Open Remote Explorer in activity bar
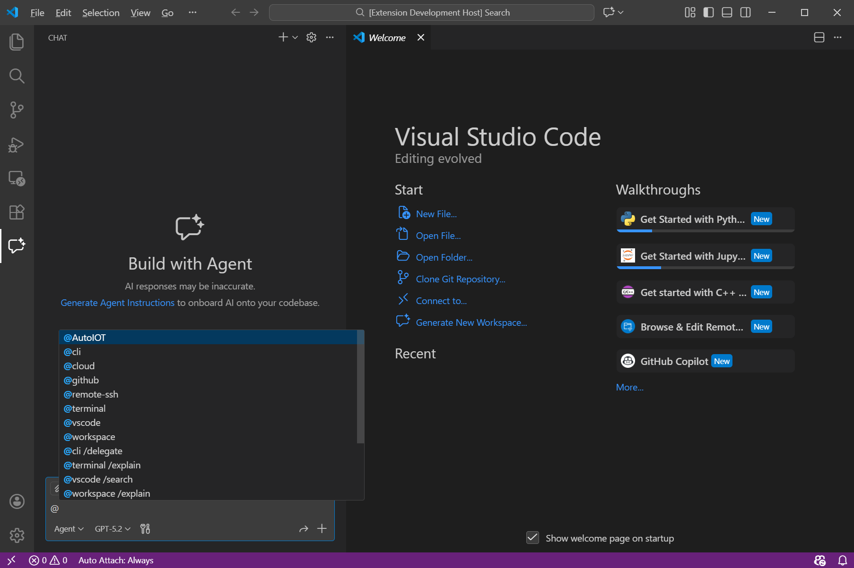This screenshot has width=854, height=568. click(x=17, y=178)
